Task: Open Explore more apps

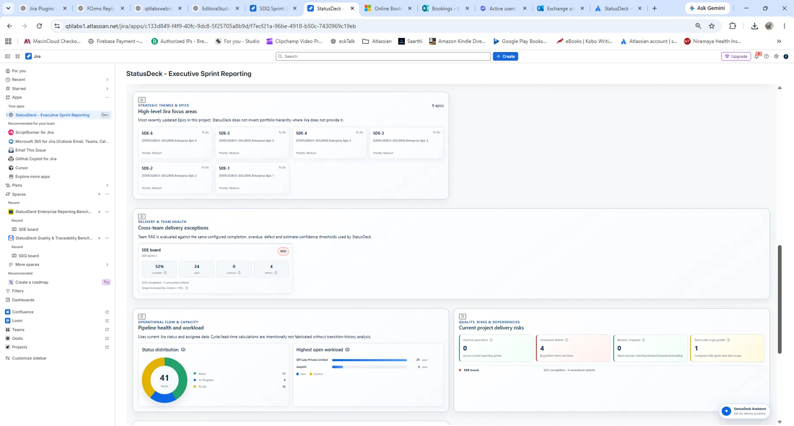Action: [x=33, y=177]
